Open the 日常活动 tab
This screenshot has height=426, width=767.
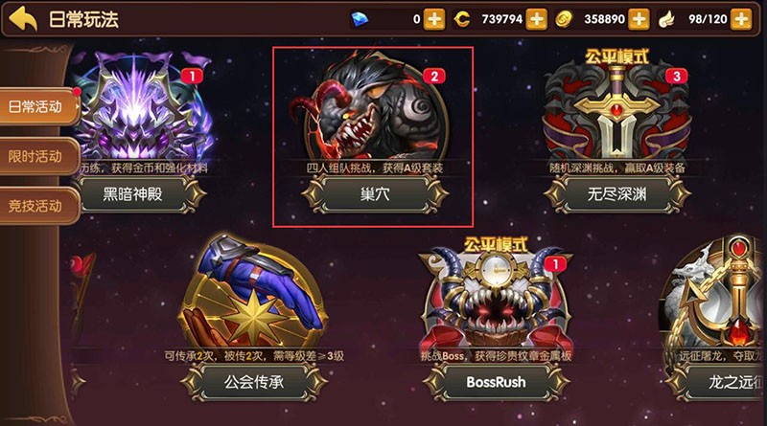point(38,106)
